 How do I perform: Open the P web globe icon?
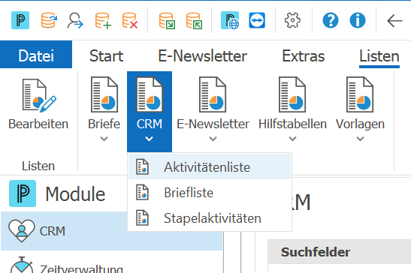(x=230, y=20)
